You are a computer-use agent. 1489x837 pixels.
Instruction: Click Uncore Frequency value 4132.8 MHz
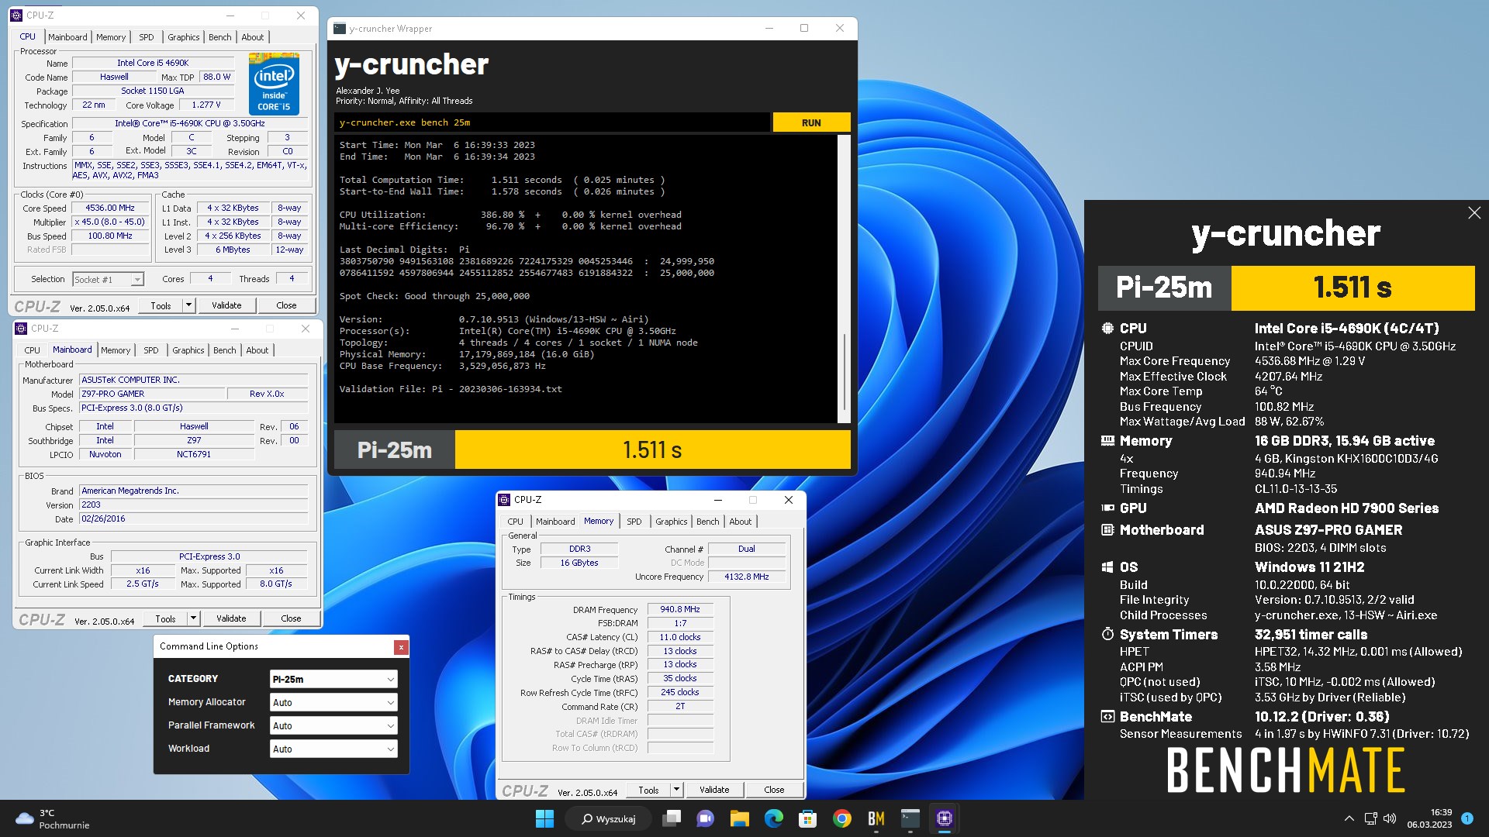747,577
